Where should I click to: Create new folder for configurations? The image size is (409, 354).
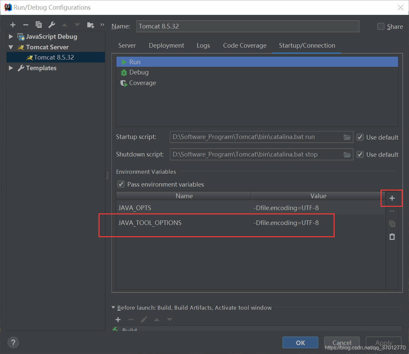(x=90, y=25)
